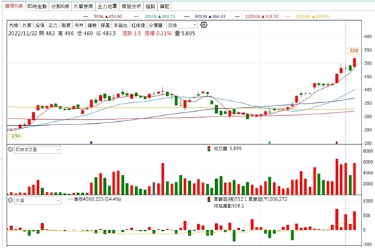Click the 120MA 318.50 legend entry
Viewport: 375px width, 249px height.
(257, 16)
